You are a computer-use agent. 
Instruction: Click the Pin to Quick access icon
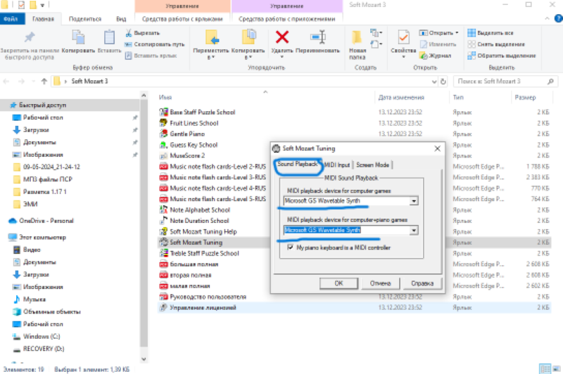tap(30, 37)
